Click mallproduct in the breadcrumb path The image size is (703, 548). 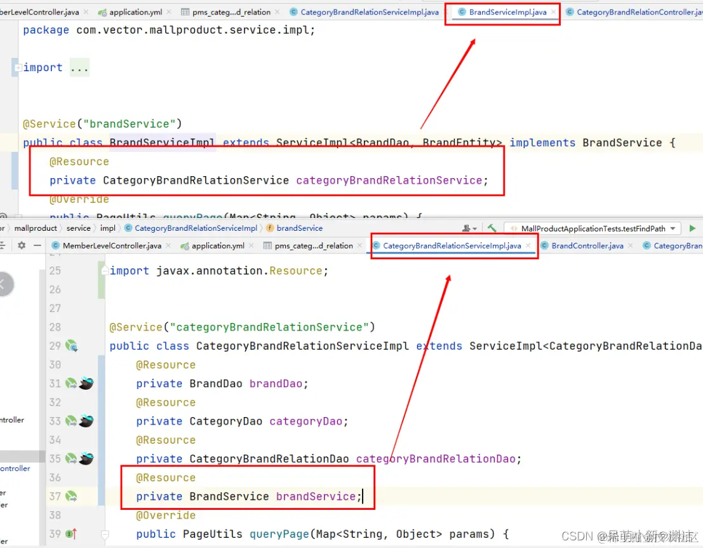coord(36,228)
